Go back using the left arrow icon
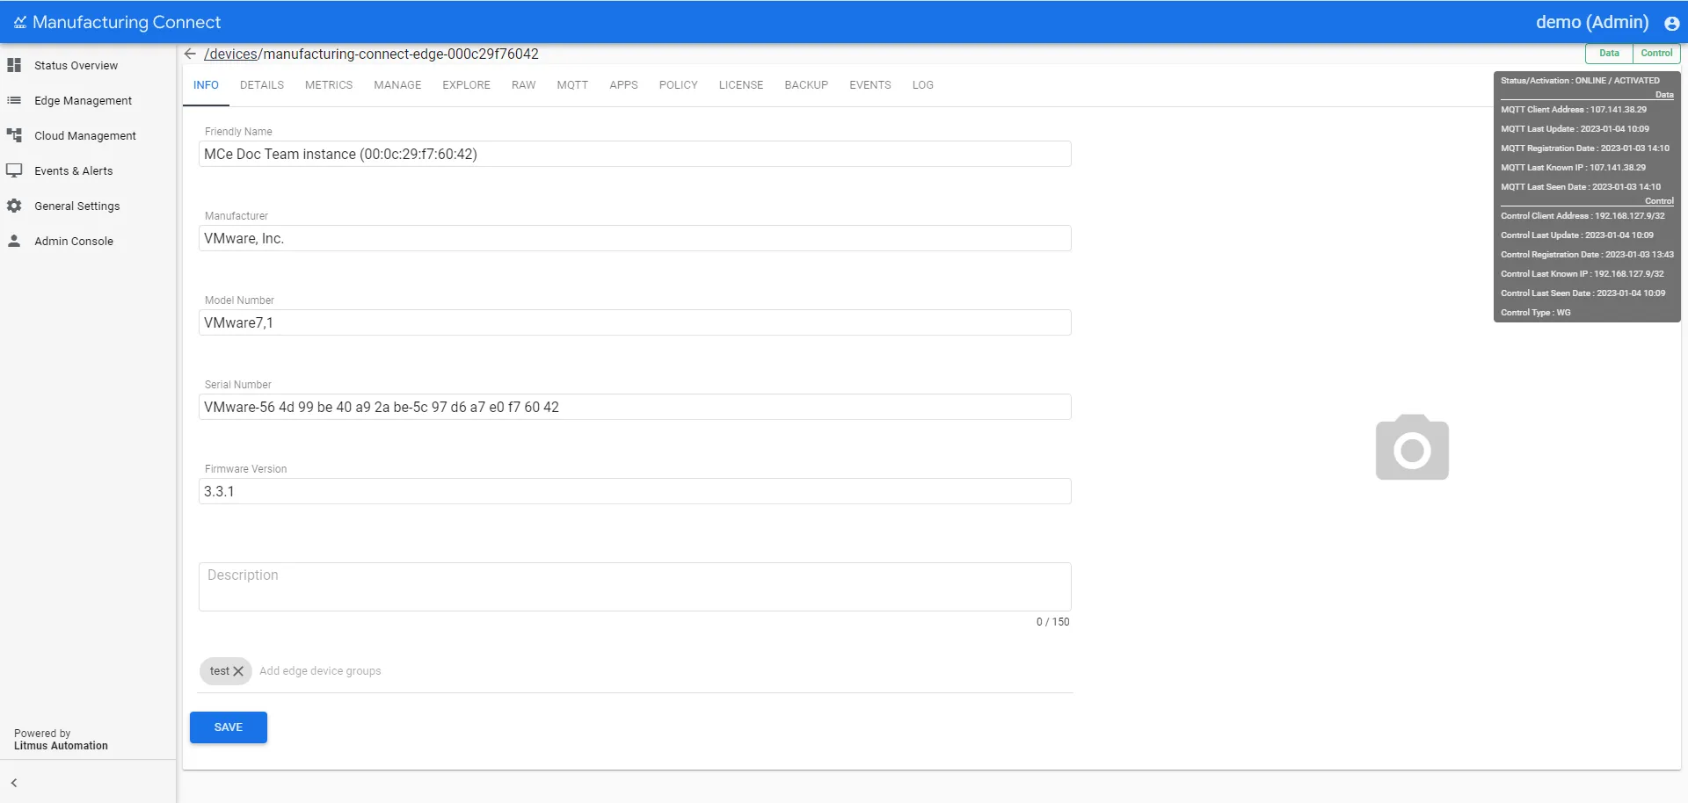Viewport: 1688px width, 803px height. click(x=190, y=54)
